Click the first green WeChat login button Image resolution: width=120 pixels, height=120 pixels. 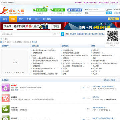tap(40, 10)
